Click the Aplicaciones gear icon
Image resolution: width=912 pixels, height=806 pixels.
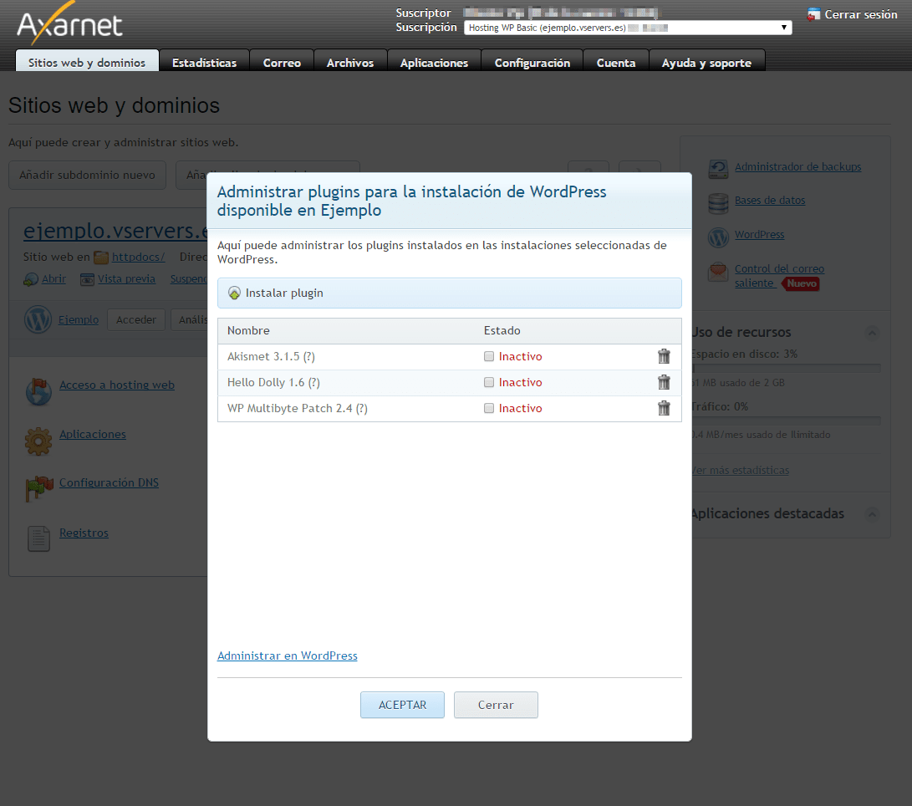tap(38, 441)
